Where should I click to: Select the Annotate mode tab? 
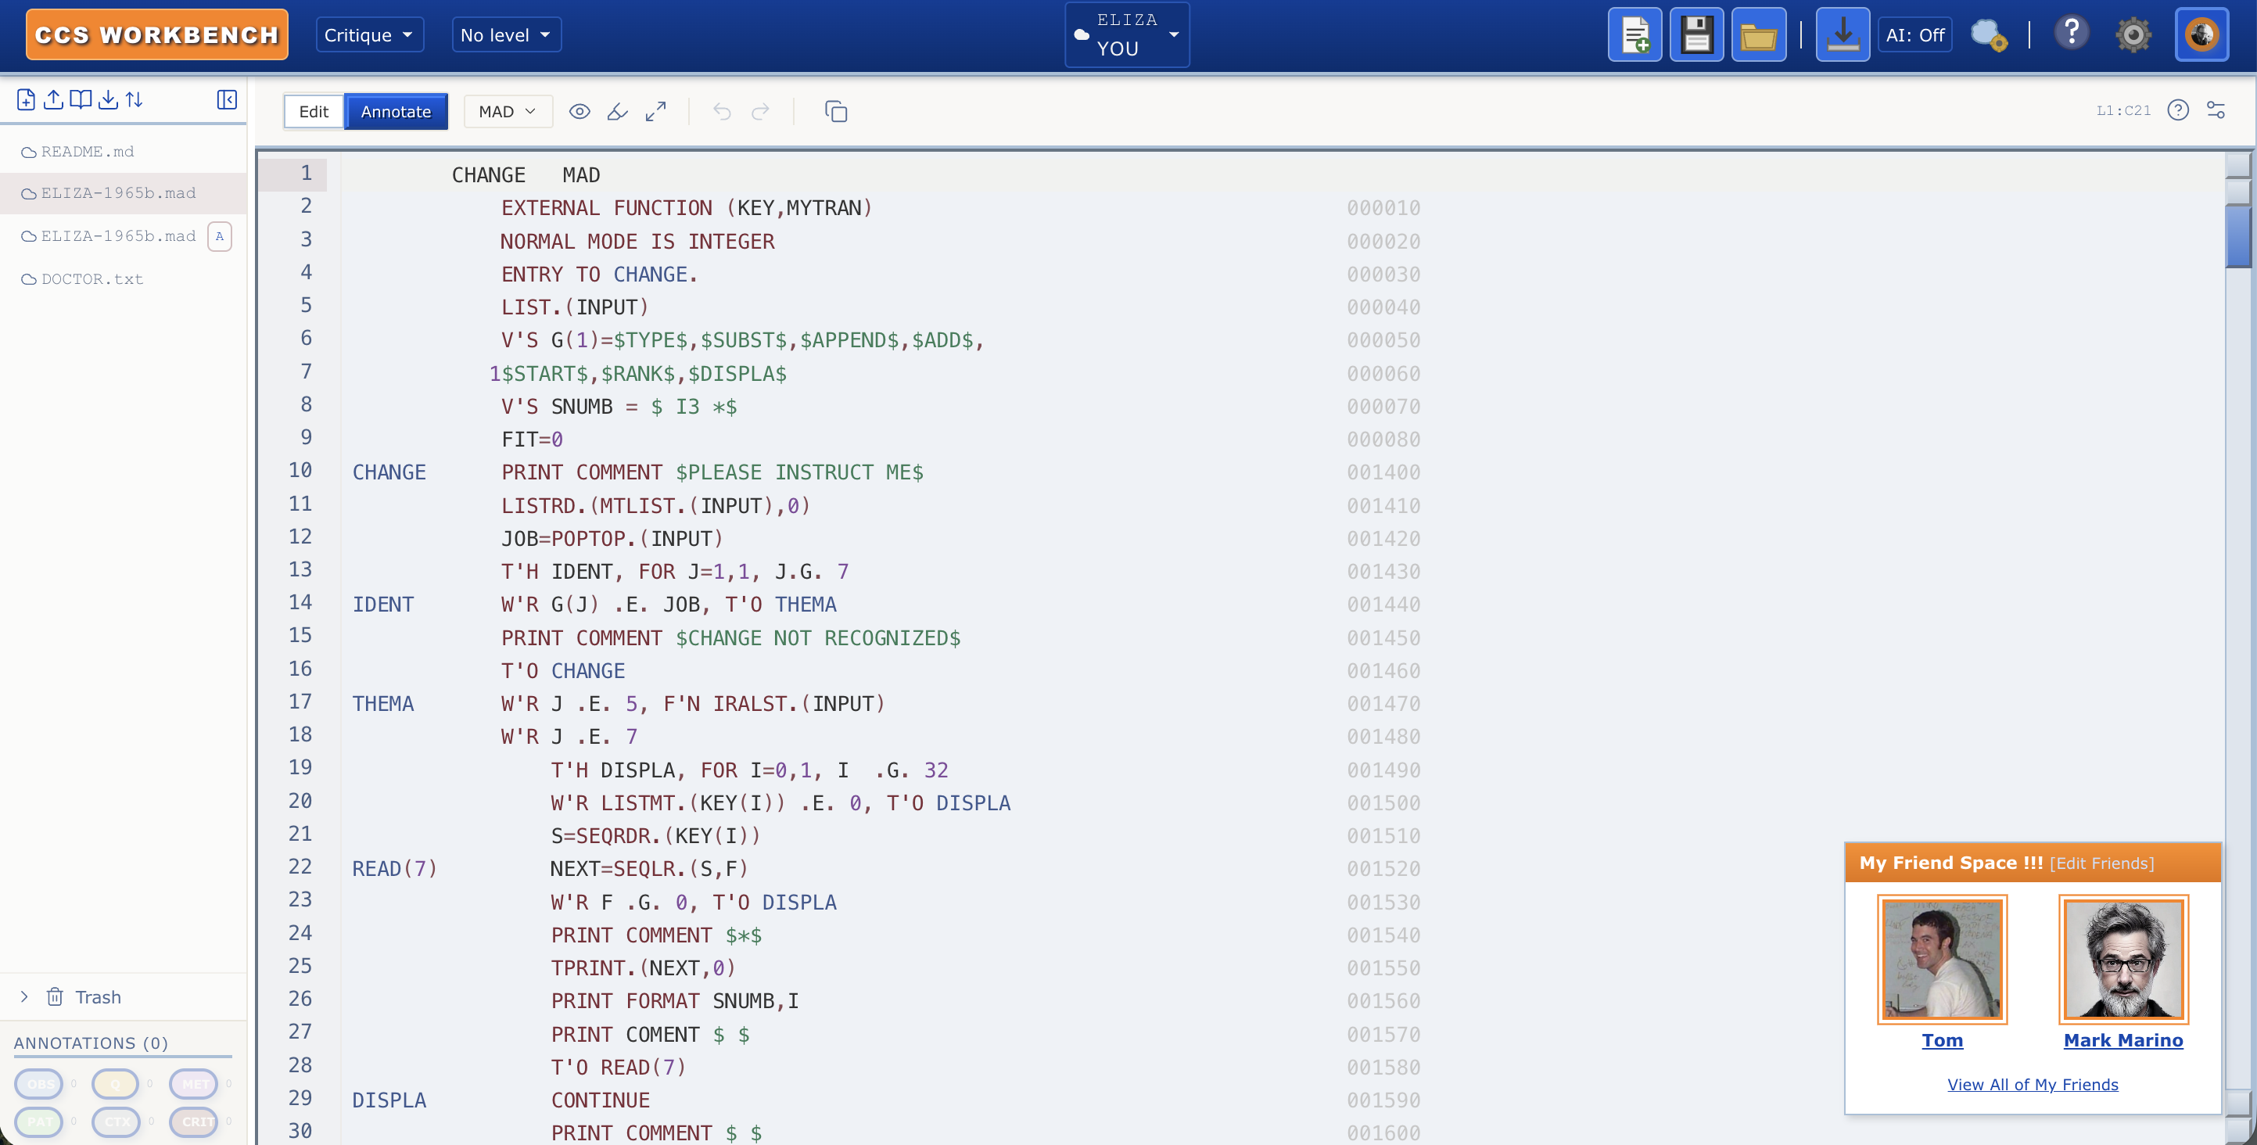tap(395, 111)
